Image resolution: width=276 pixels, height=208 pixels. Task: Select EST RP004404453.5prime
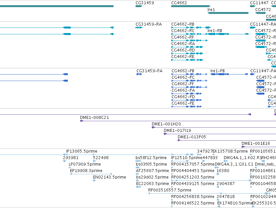click(193, 171)
